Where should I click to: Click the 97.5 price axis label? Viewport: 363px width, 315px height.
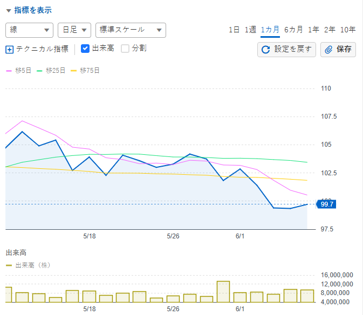coord(327,229)
